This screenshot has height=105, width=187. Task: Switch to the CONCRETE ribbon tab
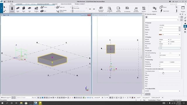(19, 4)
